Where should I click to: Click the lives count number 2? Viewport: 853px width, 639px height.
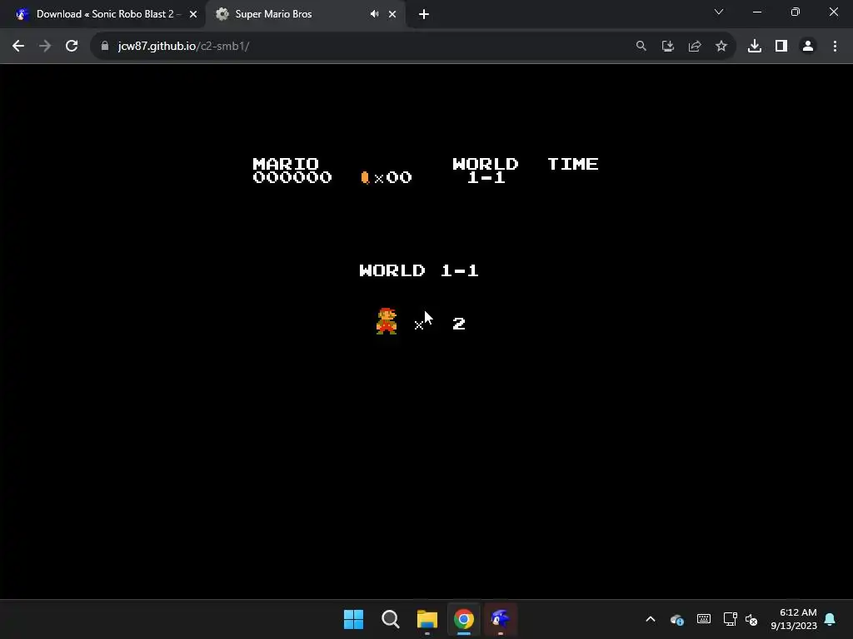click(x=459, y=324)
